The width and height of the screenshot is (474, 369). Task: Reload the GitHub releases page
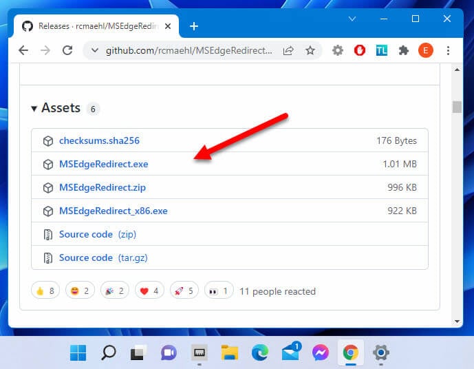67,50
